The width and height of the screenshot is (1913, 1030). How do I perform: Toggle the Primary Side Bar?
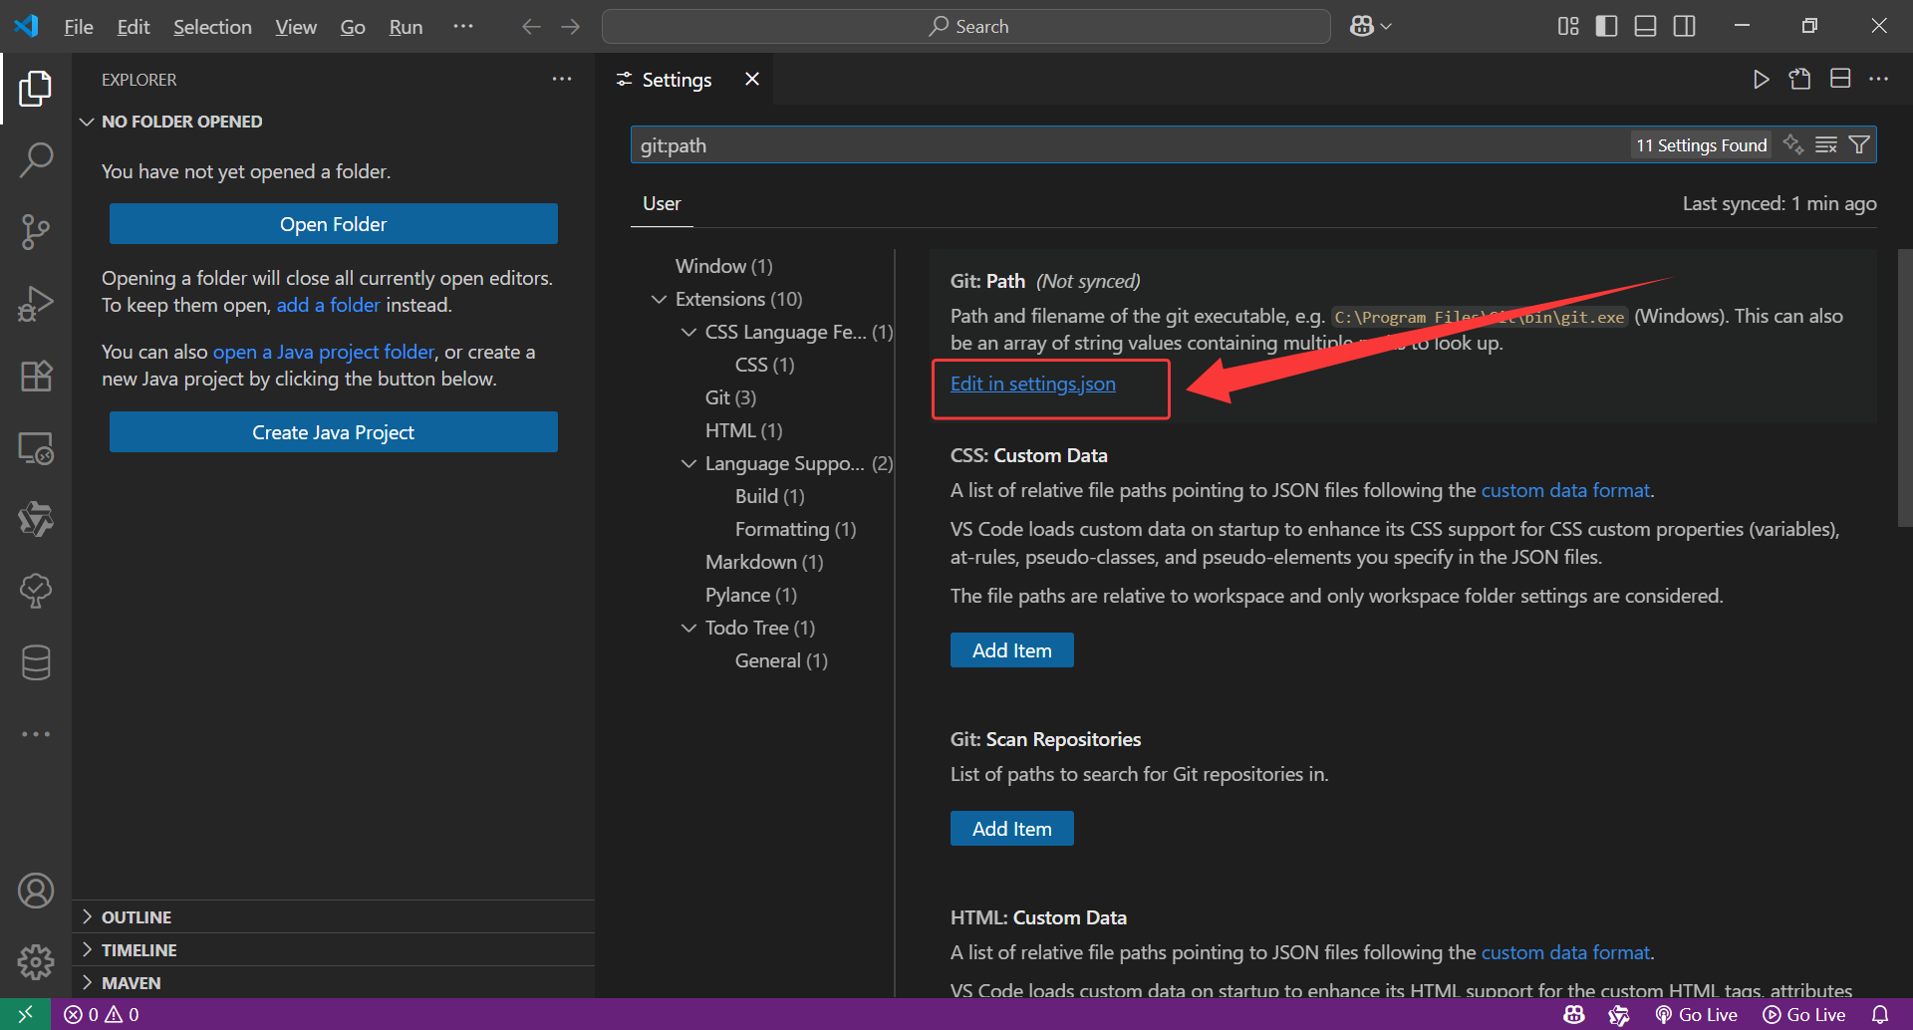tap(1607, 26)
